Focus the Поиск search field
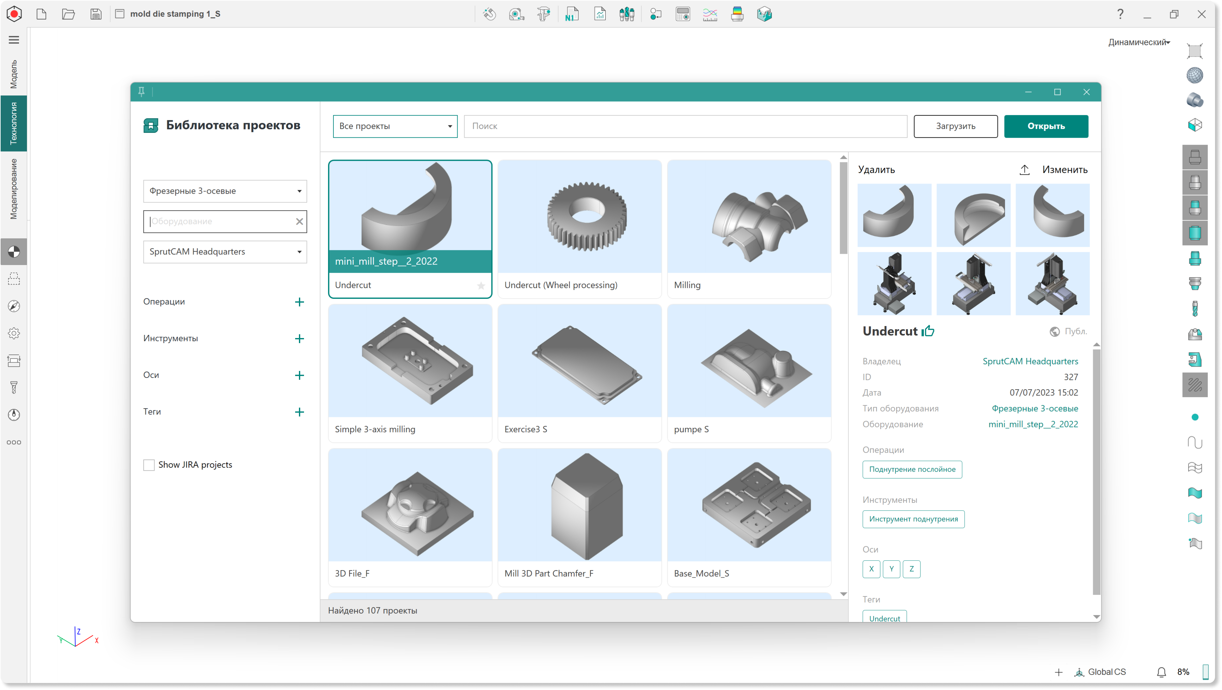 point(685,126)
